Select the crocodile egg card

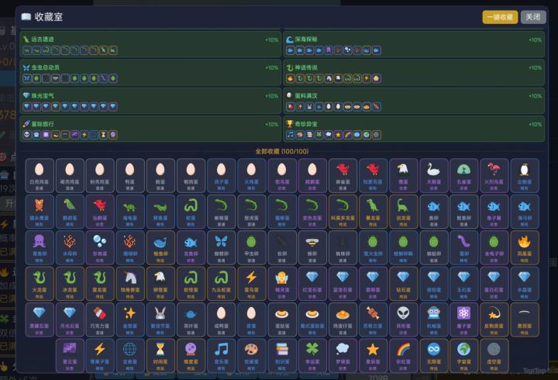pyautogui.click(x=160, y=212)
